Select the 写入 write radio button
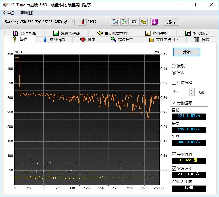 [174, 72]
